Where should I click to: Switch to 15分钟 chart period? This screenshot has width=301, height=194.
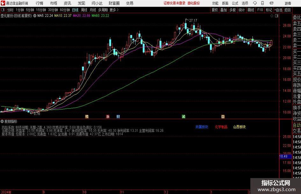click(x=41, y=10)
